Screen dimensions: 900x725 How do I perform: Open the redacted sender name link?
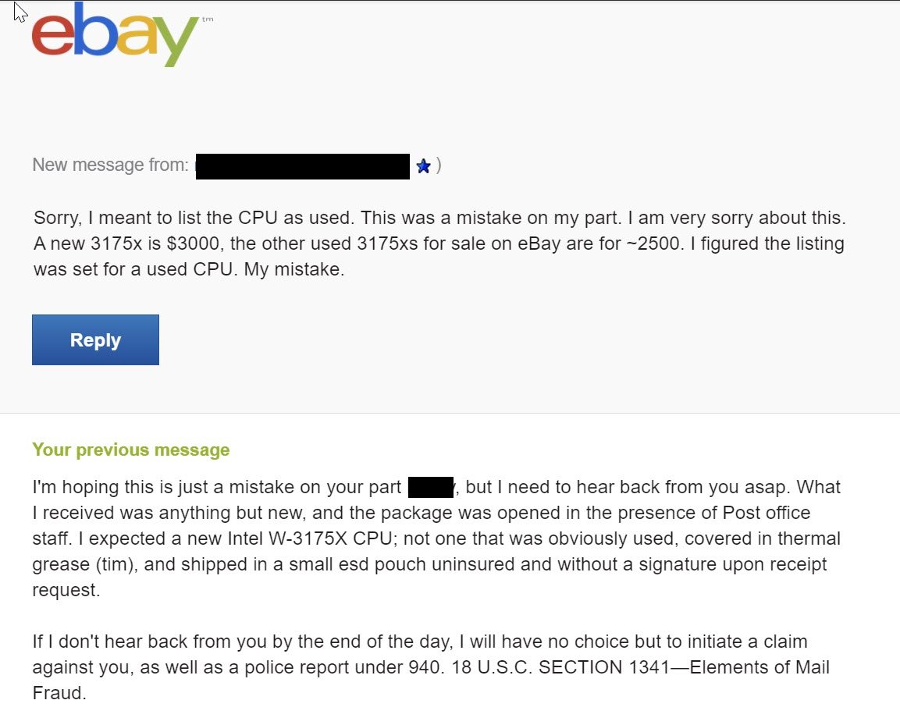coord(302,166)
